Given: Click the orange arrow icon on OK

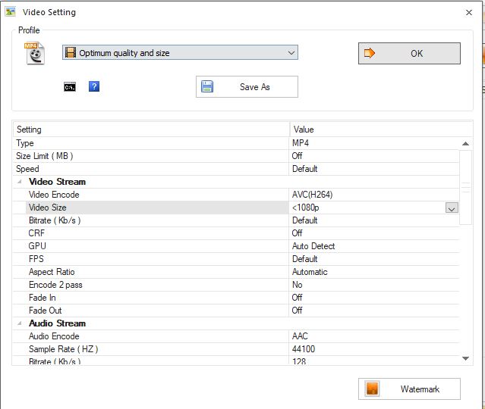Looking at the screenshot, I should point(370,54).
